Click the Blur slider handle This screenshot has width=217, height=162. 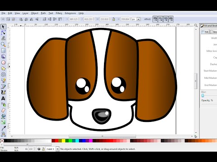203,95
